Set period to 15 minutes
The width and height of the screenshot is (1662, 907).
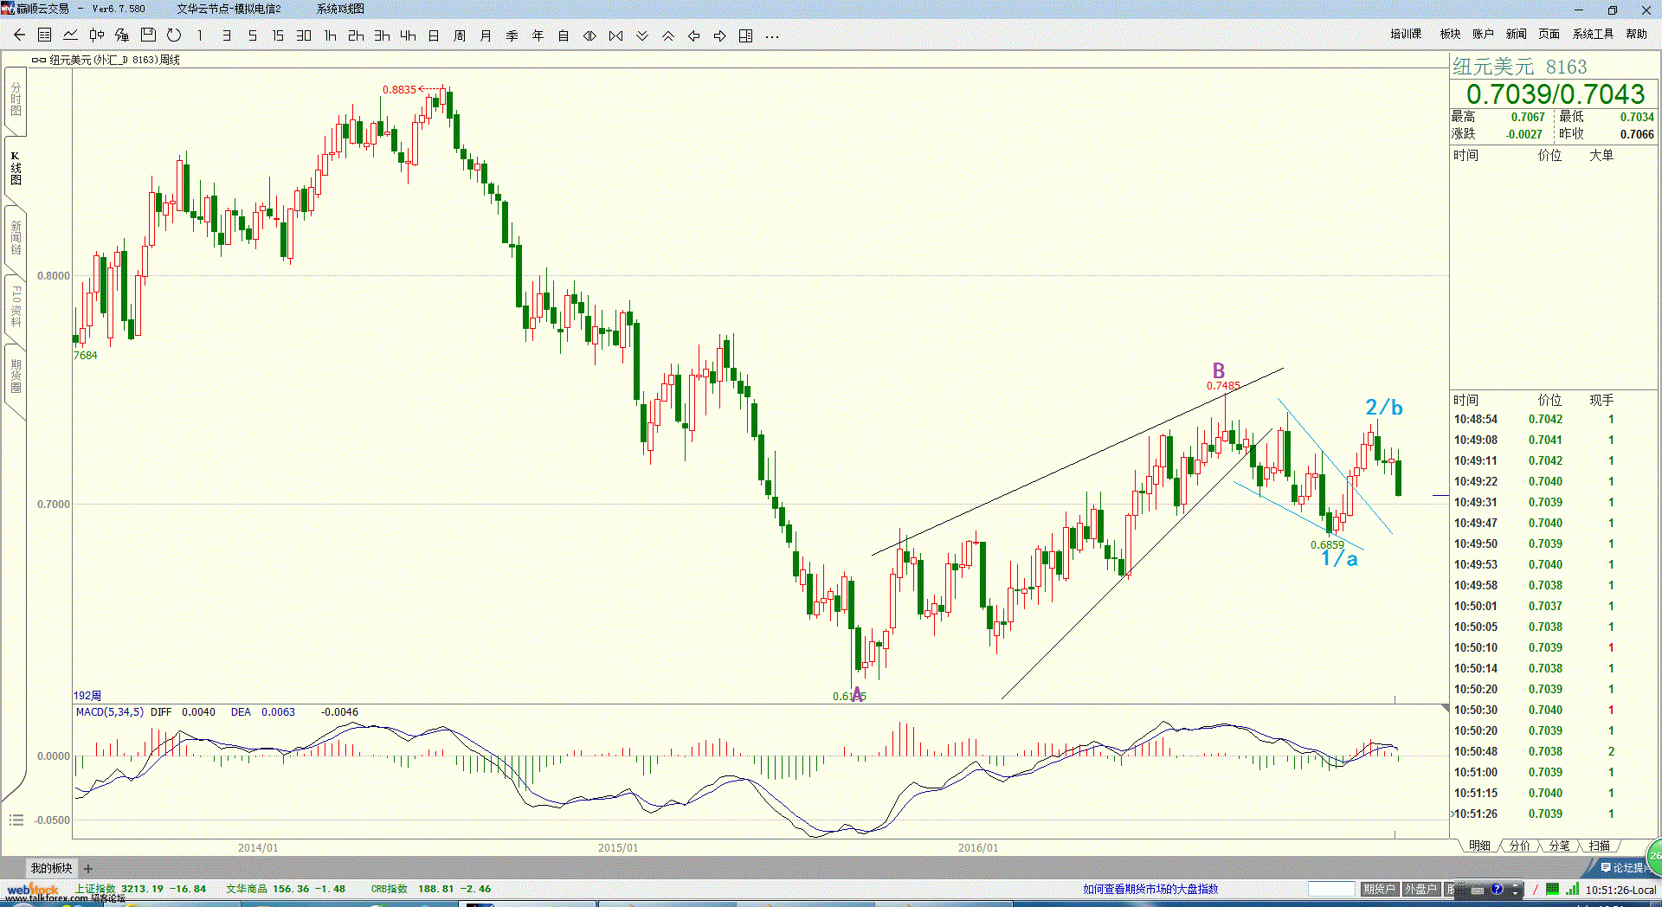tap(278, 35)
